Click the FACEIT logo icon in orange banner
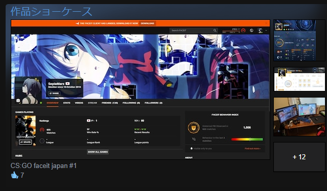The width and height of the screenshot is (327, 191). coord(77,23)
